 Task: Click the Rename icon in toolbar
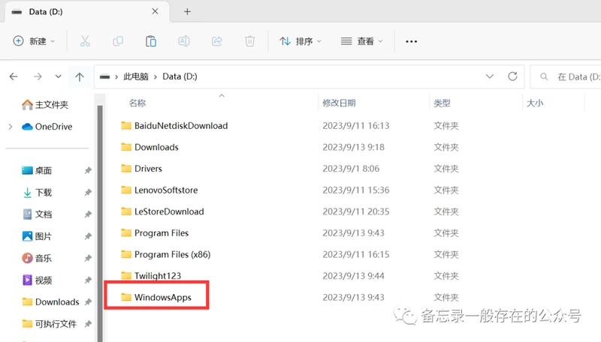184,41
